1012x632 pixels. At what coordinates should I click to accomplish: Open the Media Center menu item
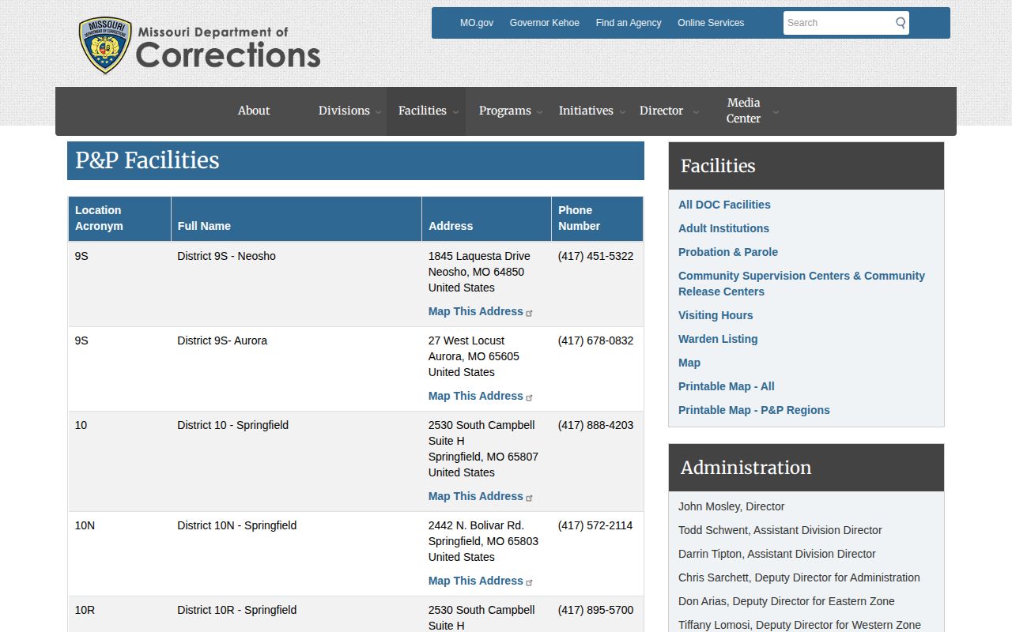pyautogui.click(x=743, y=111)
